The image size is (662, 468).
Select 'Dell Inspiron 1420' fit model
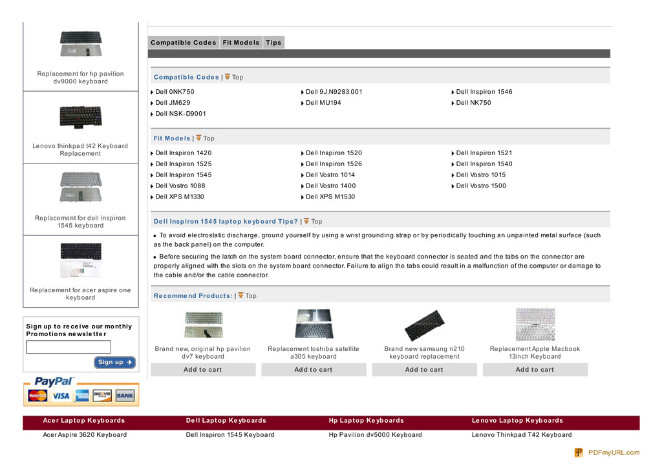[x=184, y=153]
